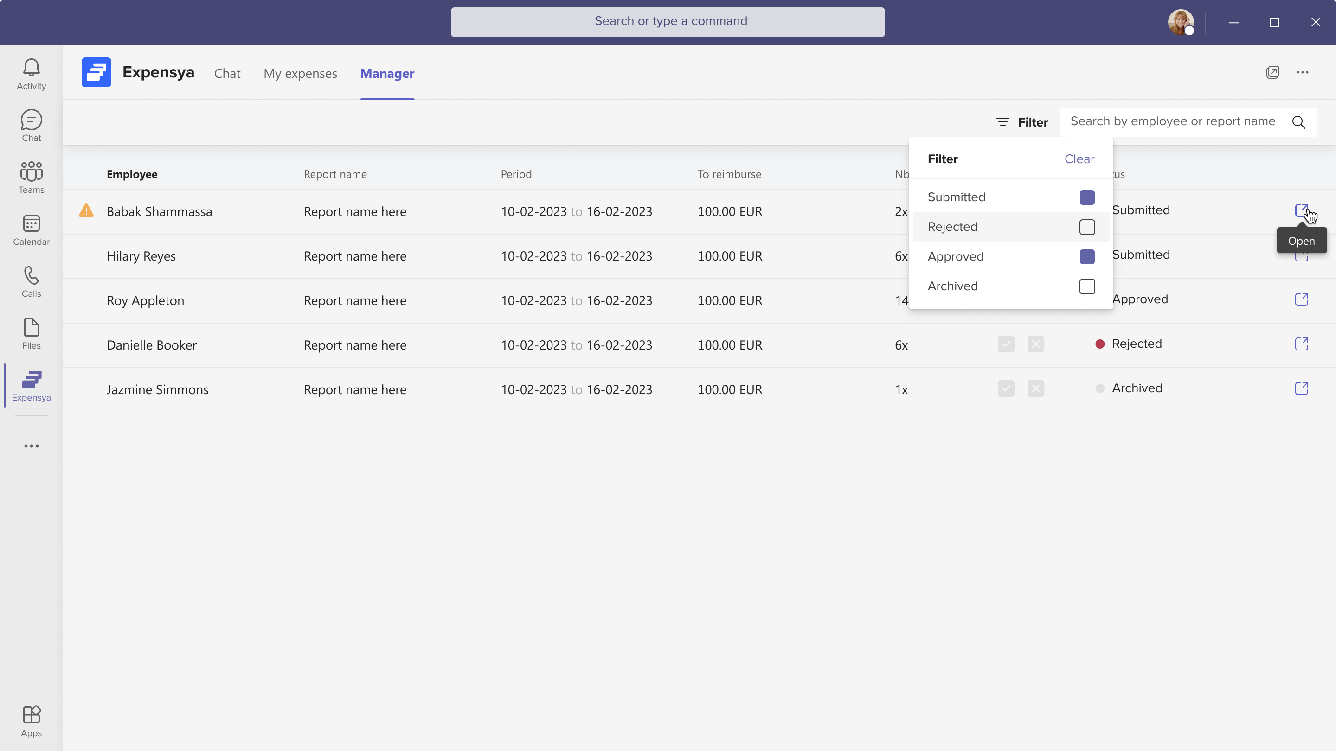Screen dimensions: 1336x751
Task: Open the more options ellipsis in header
Action: point(1302,73)
